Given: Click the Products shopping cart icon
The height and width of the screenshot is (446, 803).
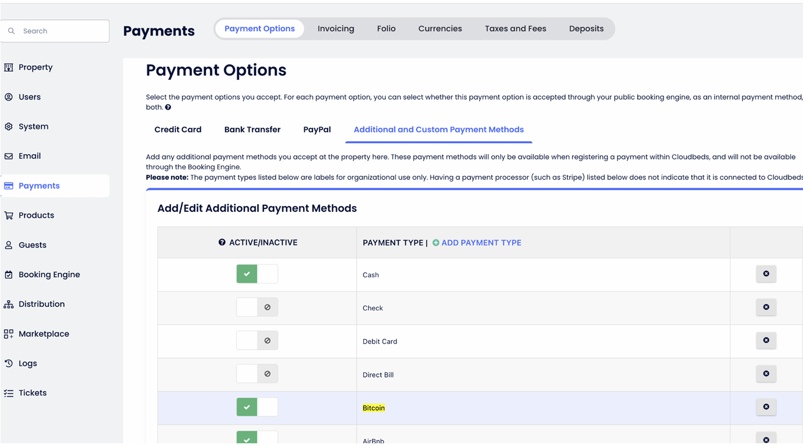Looking at the screenshot, I should pos(9,215).
